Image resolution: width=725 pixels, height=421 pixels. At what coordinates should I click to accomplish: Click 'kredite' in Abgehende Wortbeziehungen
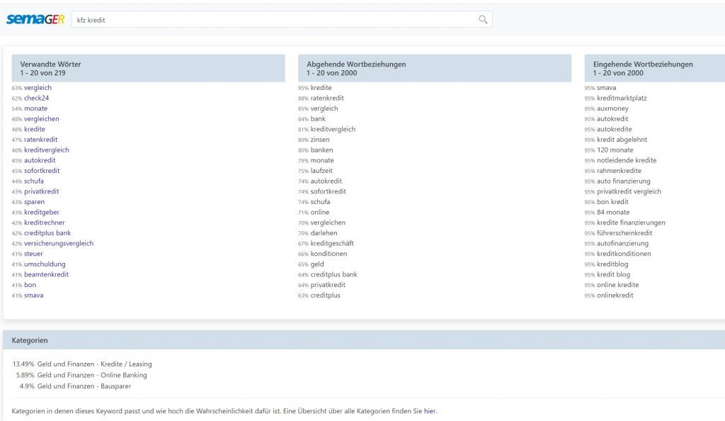tap(321, 87)
